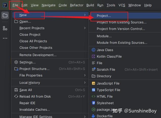Select Project from Version Control...
Image resolution: width=161 pixels, height=118 pixels.
(121, 29)
